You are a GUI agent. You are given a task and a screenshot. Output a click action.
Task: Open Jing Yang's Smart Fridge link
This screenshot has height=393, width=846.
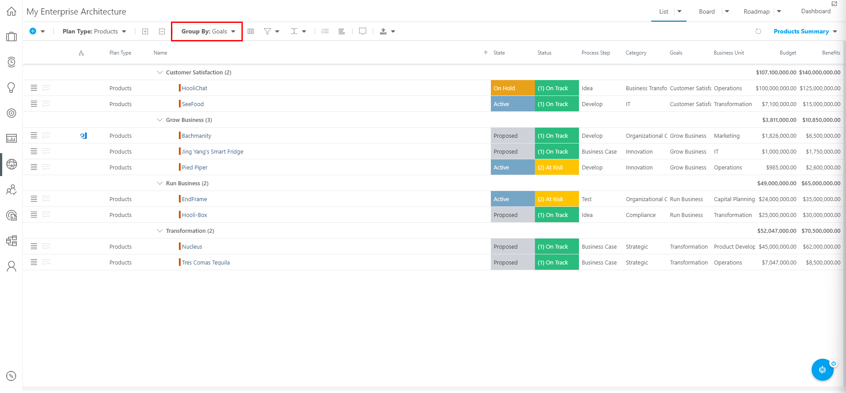coord(212,151)
